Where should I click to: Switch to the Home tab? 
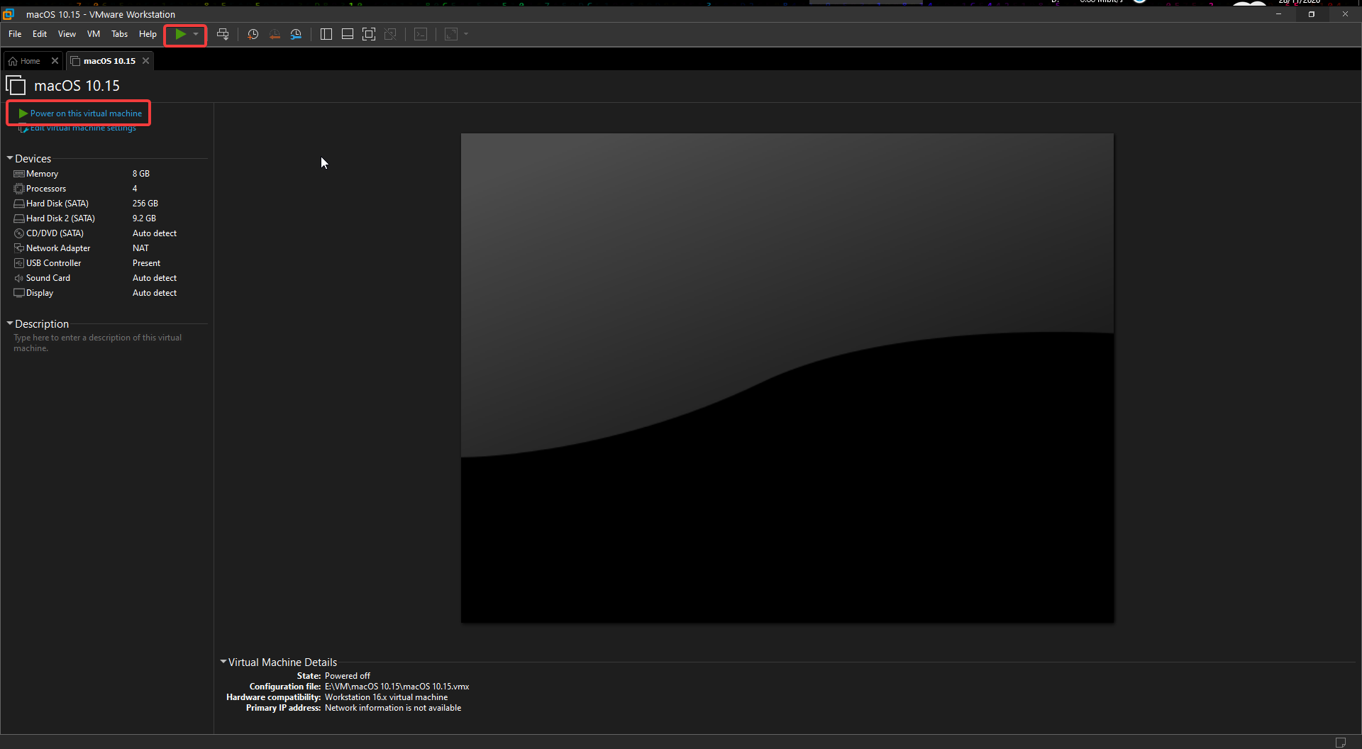28,61
